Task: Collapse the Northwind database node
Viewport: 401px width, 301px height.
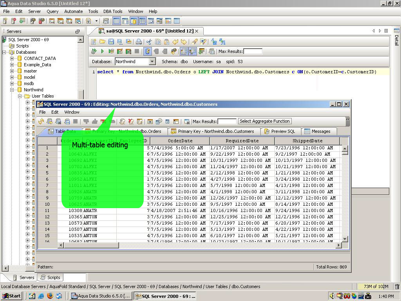Action: (x=12, y=90)
